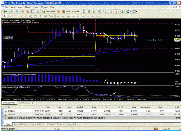Set timeframe to D1

(x=88, y=16)
